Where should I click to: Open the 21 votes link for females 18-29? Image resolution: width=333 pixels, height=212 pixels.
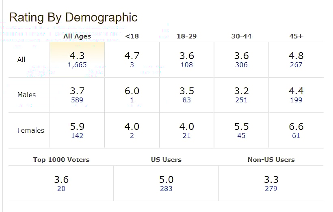187,136
